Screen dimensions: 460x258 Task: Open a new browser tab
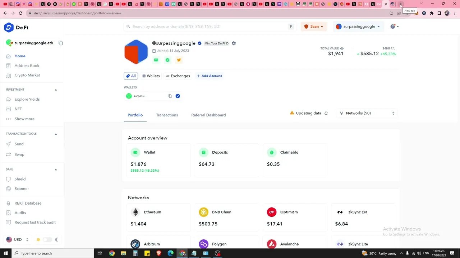pyautogui.click(x=401, y=4)
